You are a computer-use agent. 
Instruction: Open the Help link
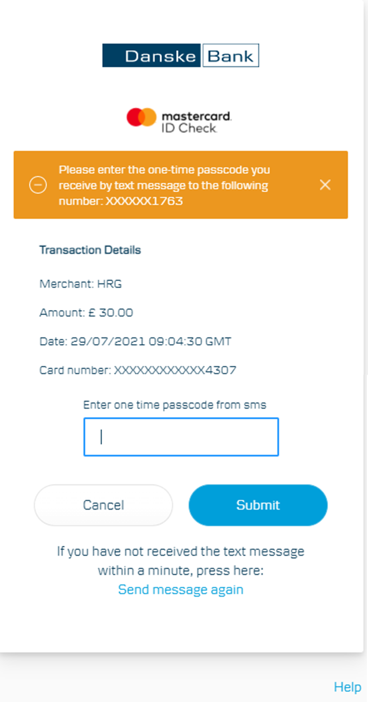coord(347,687)
